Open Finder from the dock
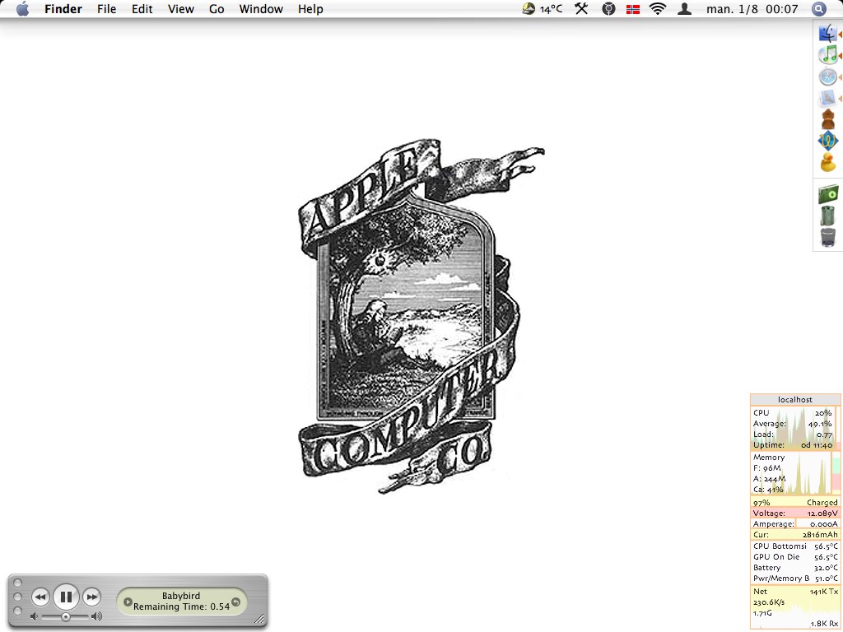Screen dimensions: 843x632 pos(827,33)
